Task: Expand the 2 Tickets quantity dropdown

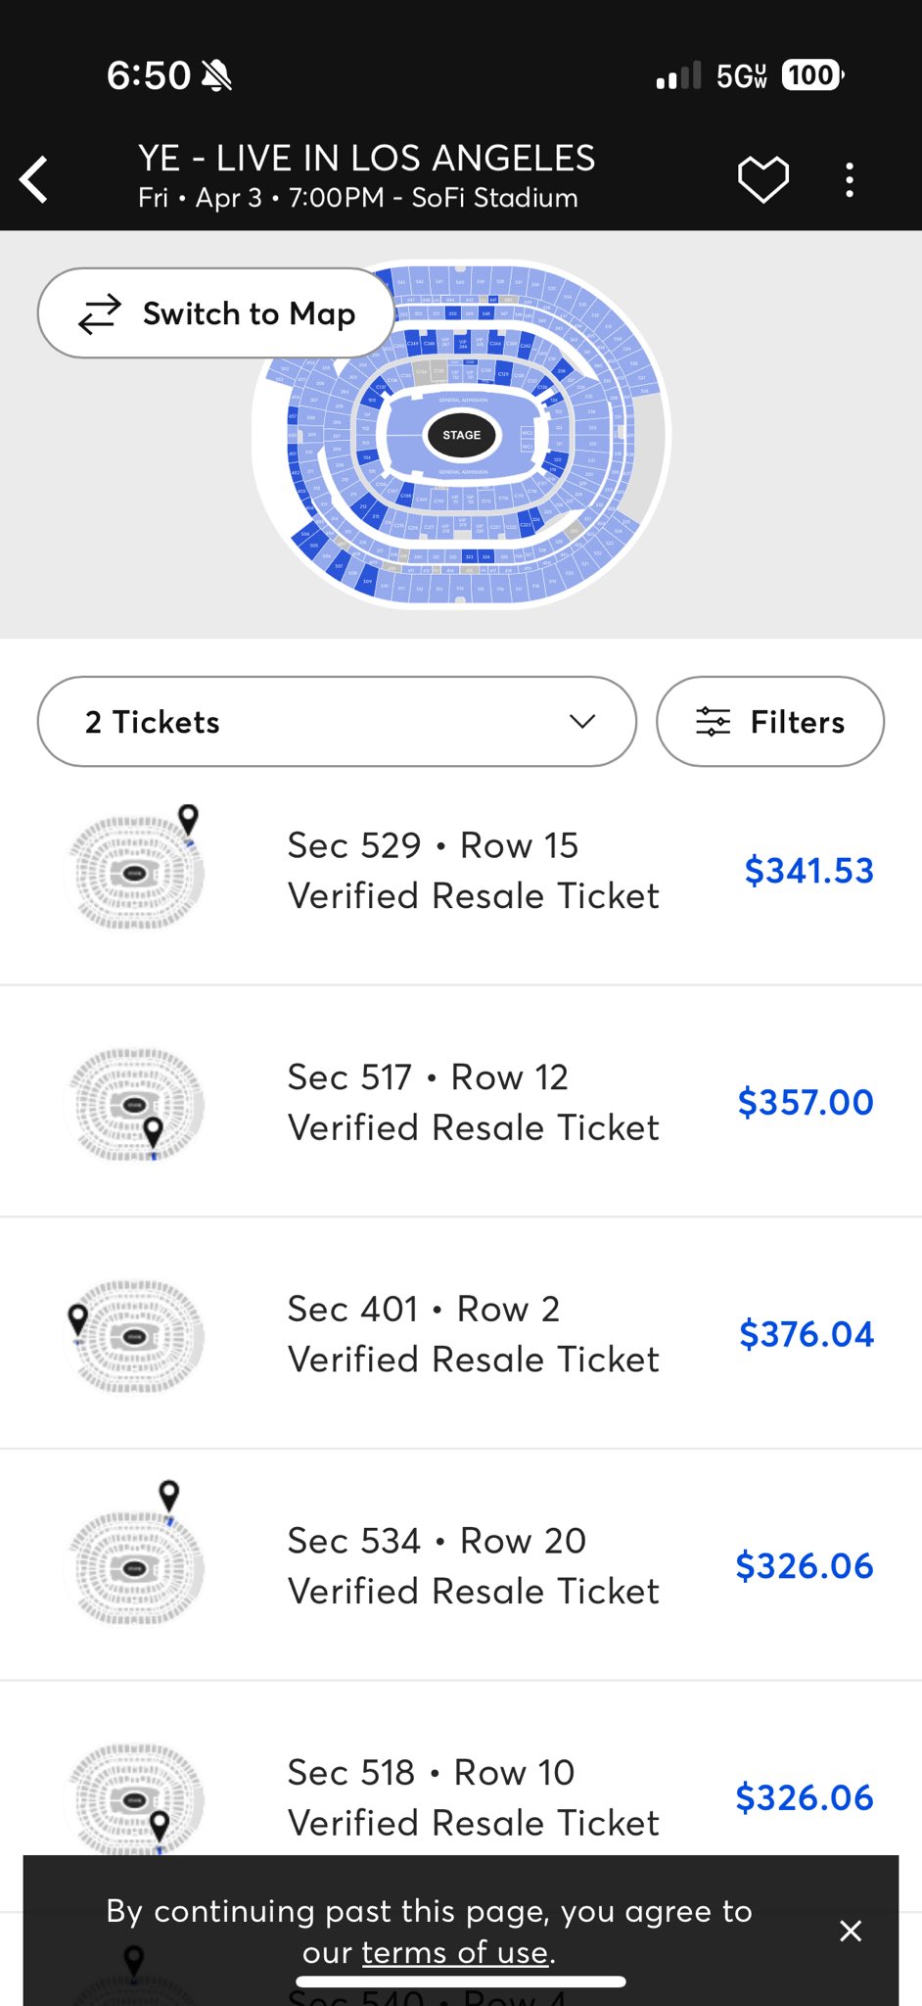Action: click(x=337, y=722)
